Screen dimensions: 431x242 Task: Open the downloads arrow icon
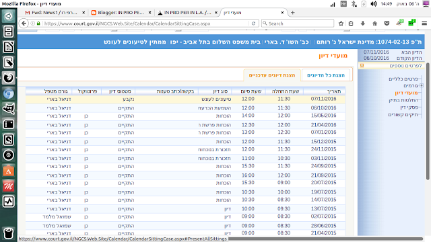pyautogui.click(x=363, y=24)
